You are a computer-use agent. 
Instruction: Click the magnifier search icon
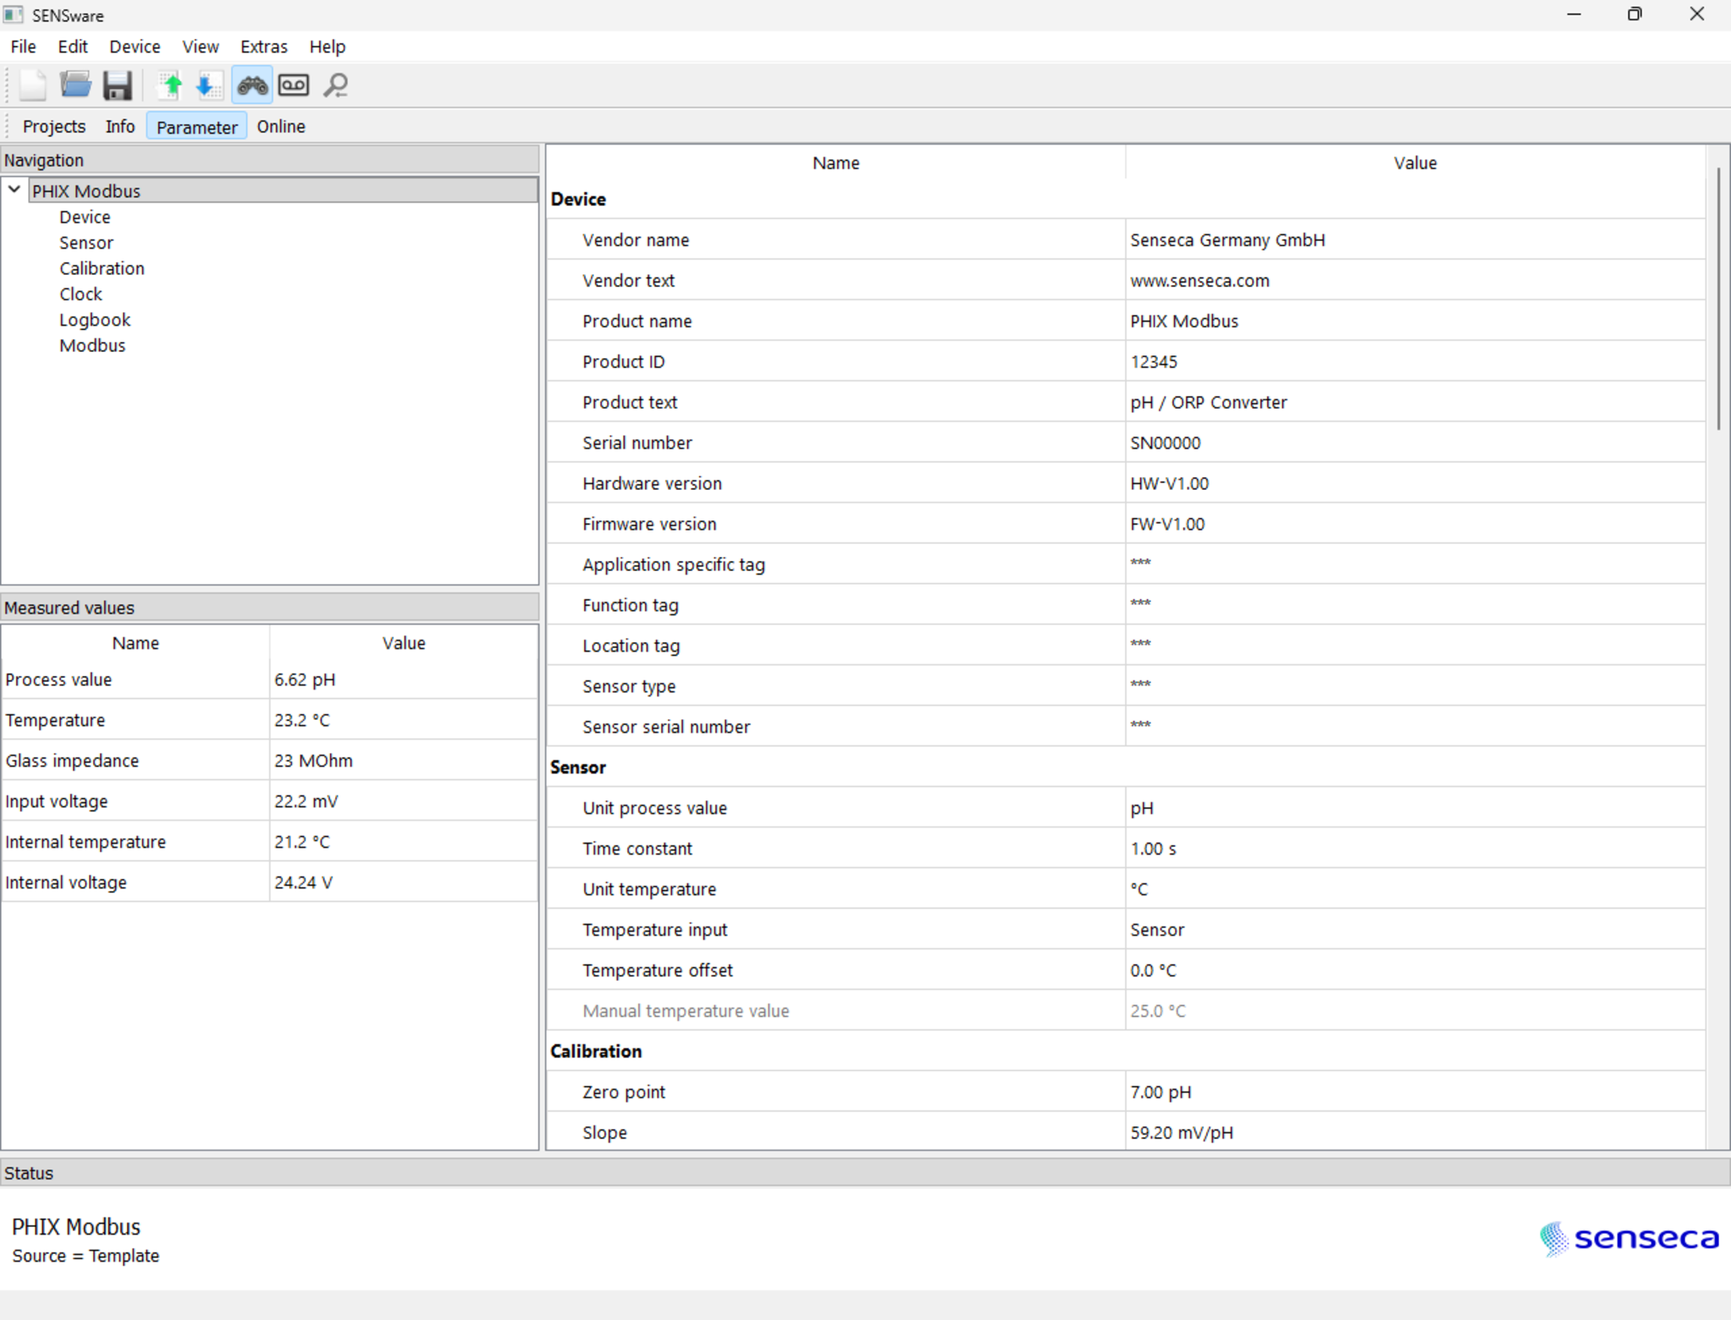point(337,85)
